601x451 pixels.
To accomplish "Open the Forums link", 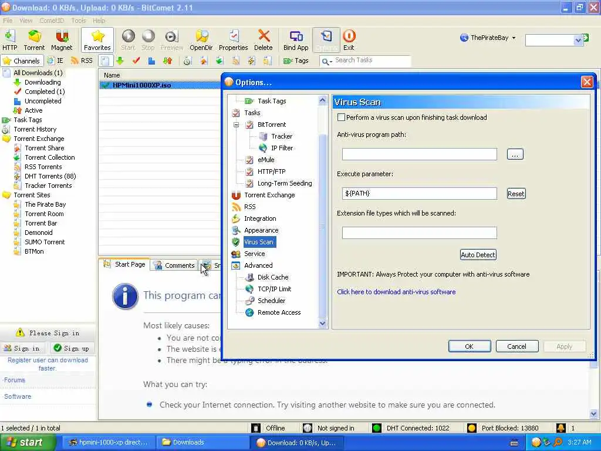I will tap(15, 380).
